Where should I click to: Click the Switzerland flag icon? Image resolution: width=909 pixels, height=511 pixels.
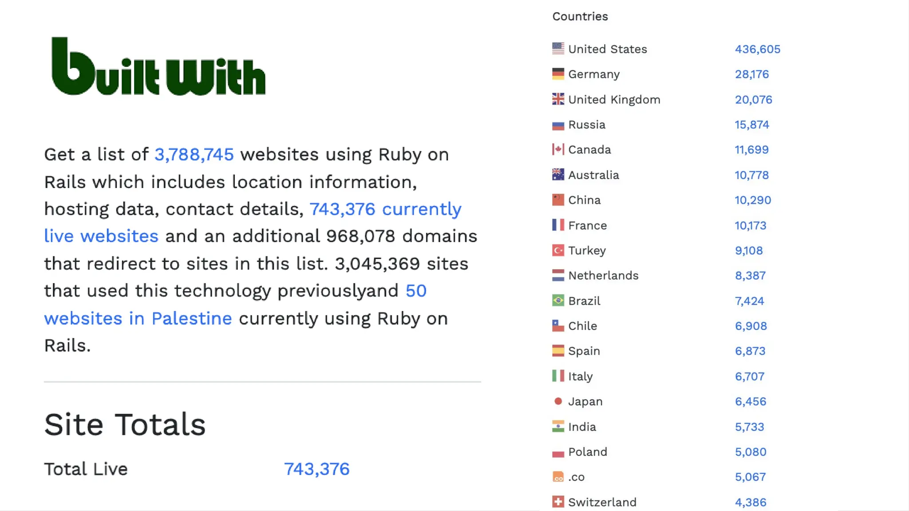point(558,502)
